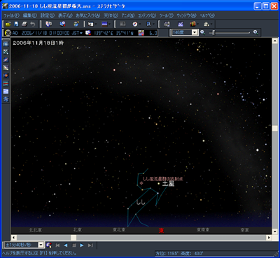Open the ヘルプ(H) menu

207,15
